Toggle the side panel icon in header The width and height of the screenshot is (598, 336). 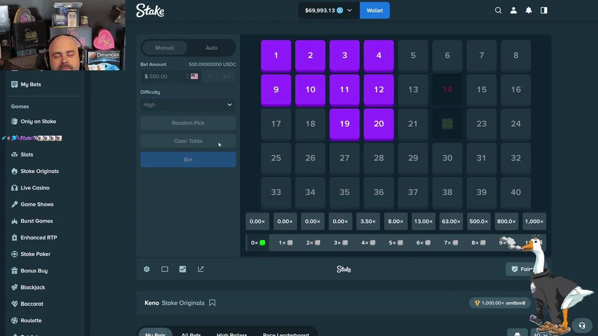click(544, 10)
